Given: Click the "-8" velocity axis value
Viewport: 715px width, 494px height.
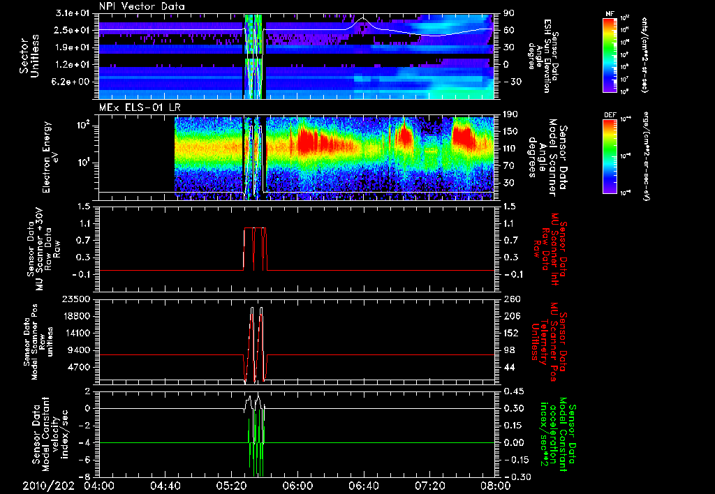Looking at the screenshot, I should 84,477.
